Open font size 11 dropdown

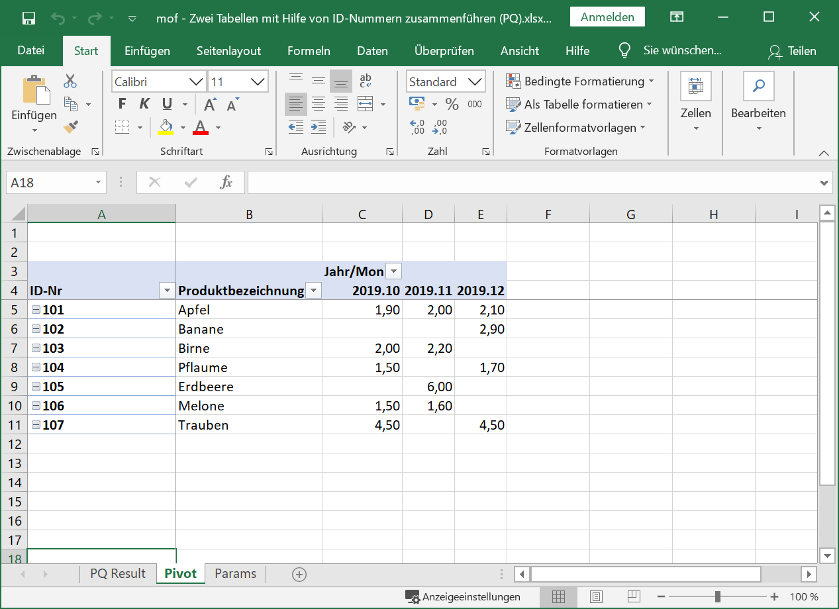[x=258, y=82]
